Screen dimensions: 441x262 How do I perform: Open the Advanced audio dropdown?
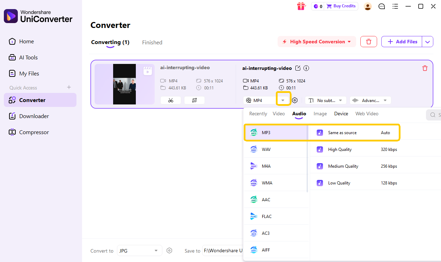(x=370, y=100)
